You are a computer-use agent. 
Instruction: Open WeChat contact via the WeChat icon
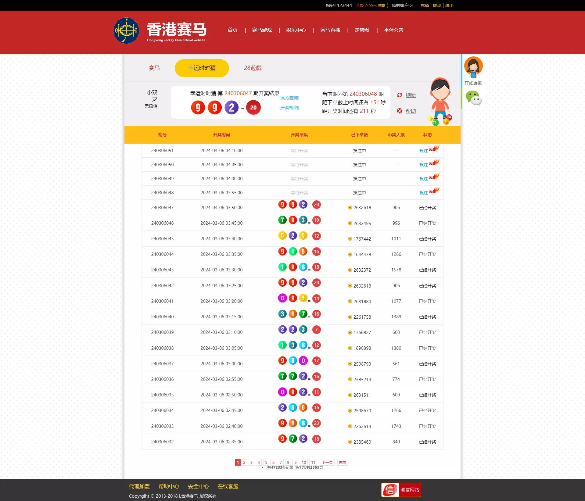[473, 98]
